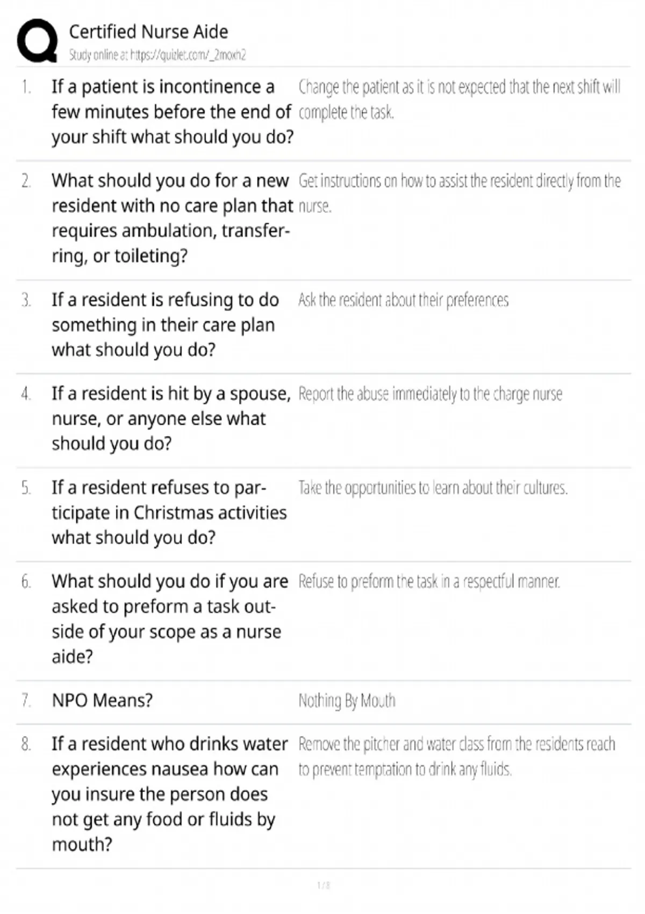
Task: Select the resident drinks water nausea question
Action: (x=170, y=794)
